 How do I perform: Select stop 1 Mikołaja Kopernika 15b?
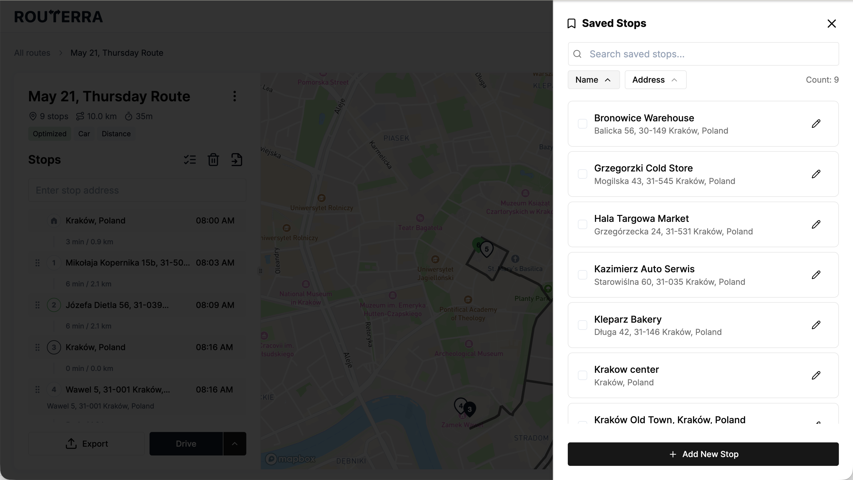[x=137, y=263]
